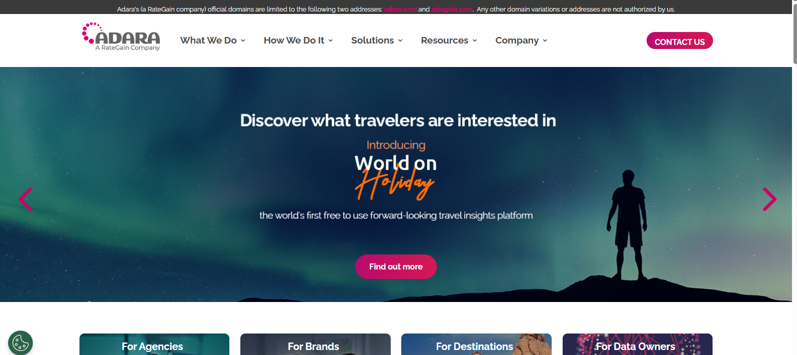Follow the adara.com link in banner
This screenshot has width=797, height=355.
coord(400,9)
